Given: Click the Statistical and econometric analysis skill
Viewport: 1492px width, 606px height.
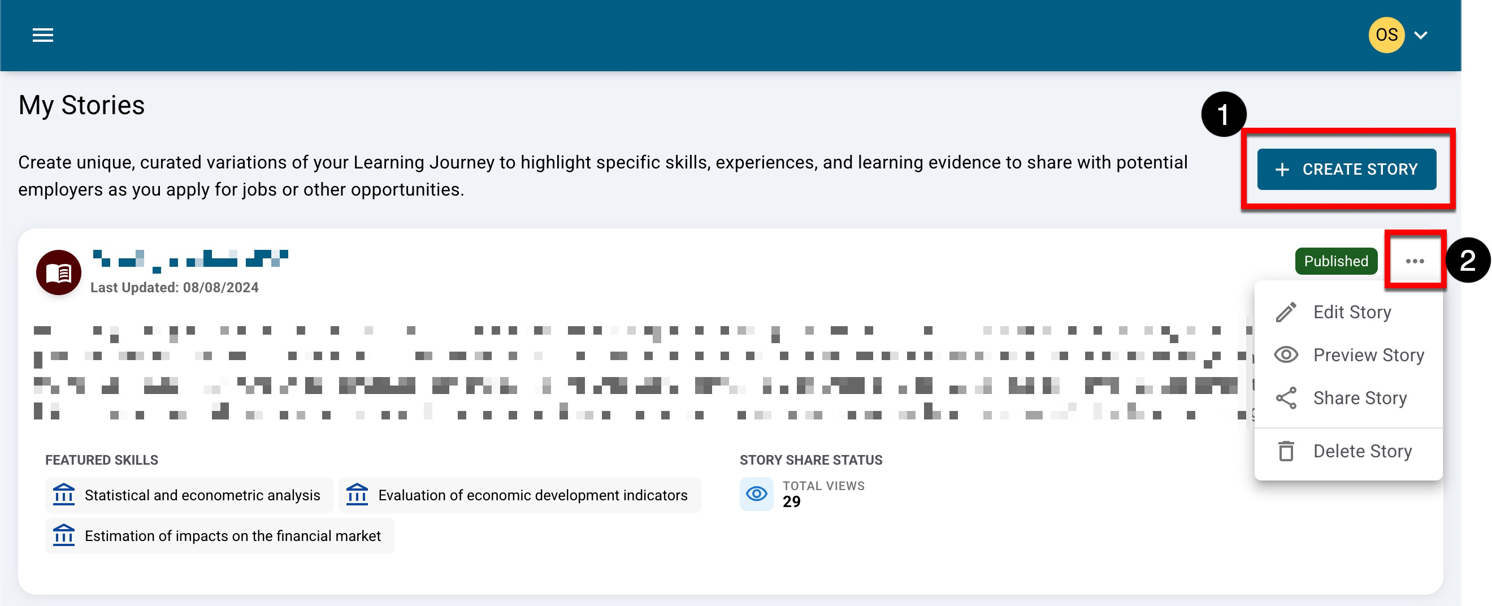Looking at the screenshot, I should pos(189,495).
